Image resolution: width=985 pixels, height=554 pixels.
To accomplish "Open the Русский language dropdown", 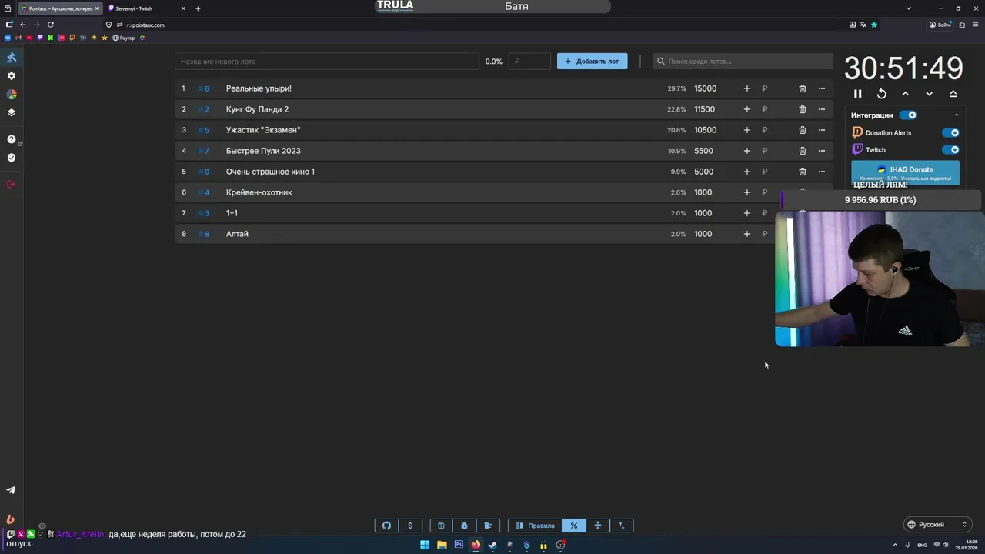I will (x=937, y=525).
